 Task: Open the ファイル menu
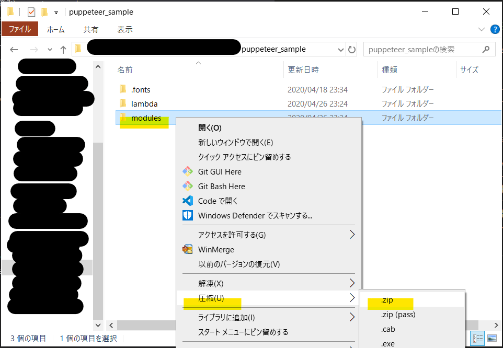tap(20, 30)
